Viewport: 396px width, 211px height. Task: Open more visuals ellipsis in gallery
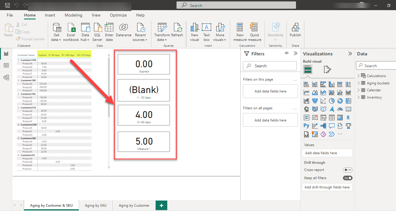[x=340, y=134]
